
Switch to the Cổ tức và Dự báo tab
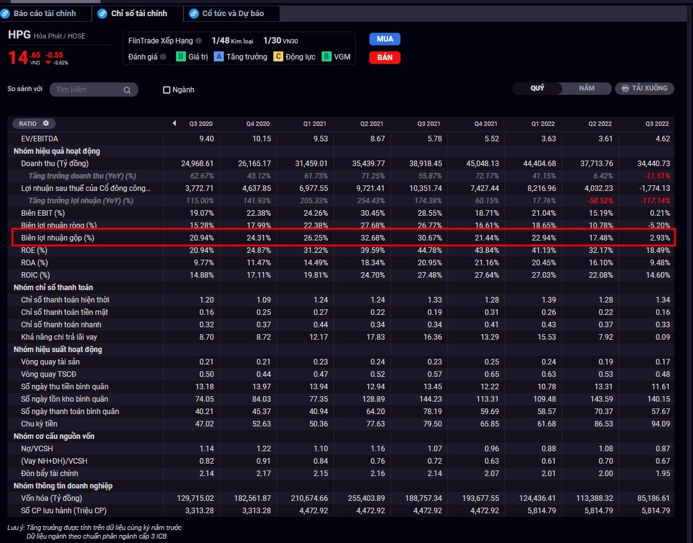232,13
